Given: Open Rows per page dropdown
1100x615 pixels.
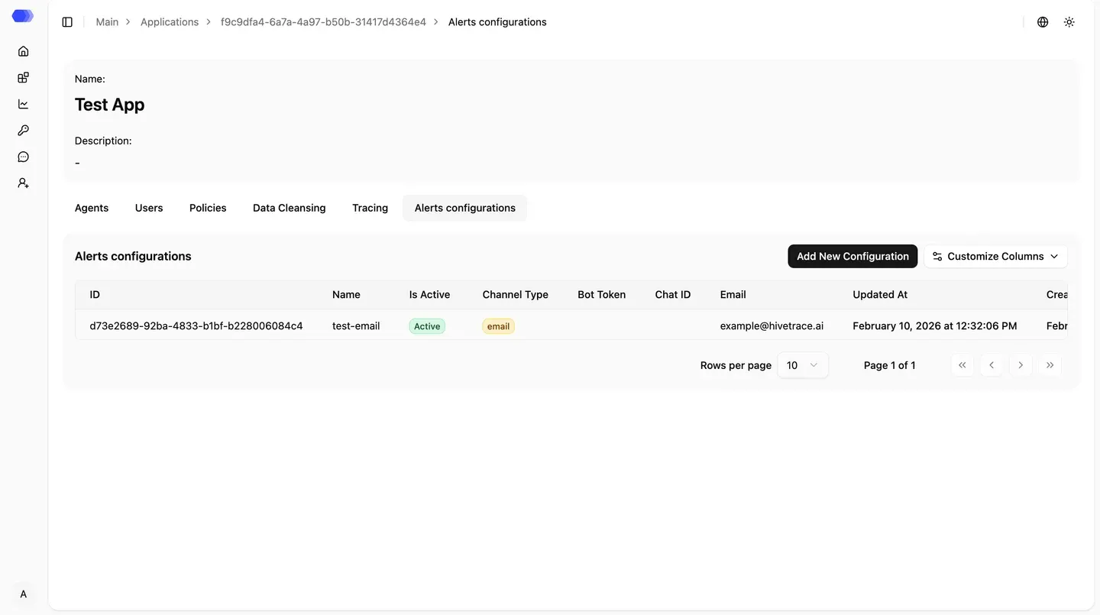Looking at the screenshot, I should (803, 365).
